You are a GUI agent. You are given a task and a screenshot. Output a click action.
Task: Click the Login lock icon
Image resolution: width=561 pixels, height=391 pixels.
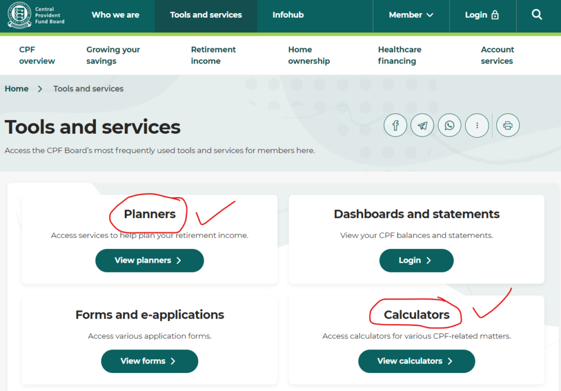tap(495, 15)
